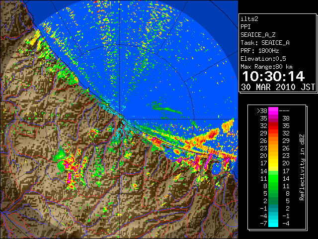Viewport: 318px width, 239px height.
Task: Select the red 32 to 35 dBZ band
Action: (x=273, y=126)
